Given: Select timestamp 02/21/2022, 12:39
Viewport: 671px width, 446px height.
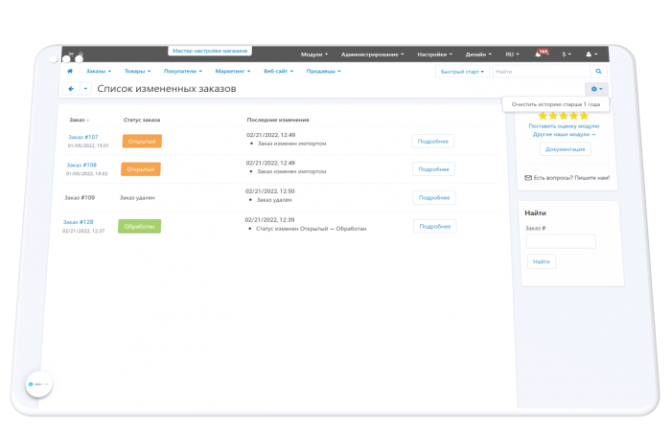Looking at the screenshot, I should click(269, 219).
